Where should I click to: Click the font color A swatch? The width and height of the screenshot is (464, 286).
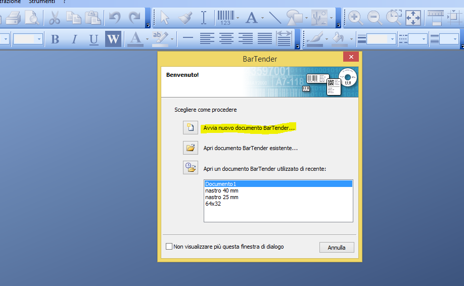[x=135, y=39]
